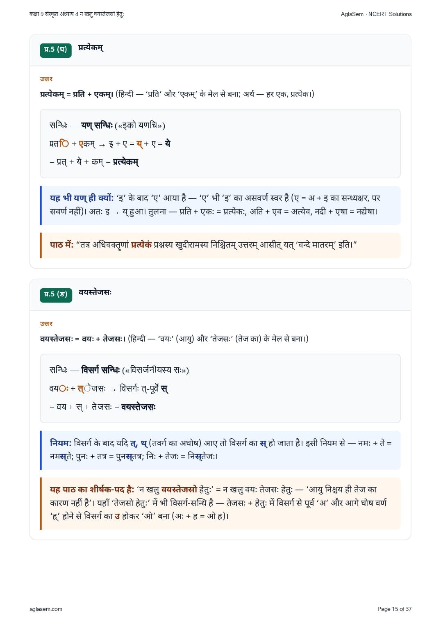Click the bold result वयस्तेजसः in derivation
The width and height of the screenshot is (441, 624).
[x=139, y=407]
